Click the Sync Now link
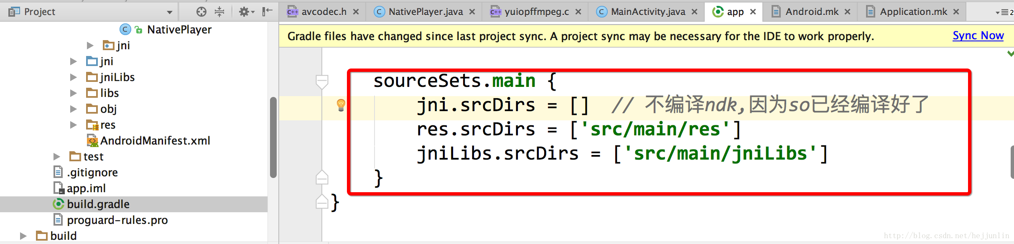1014x244 pixels. [978, 36]
